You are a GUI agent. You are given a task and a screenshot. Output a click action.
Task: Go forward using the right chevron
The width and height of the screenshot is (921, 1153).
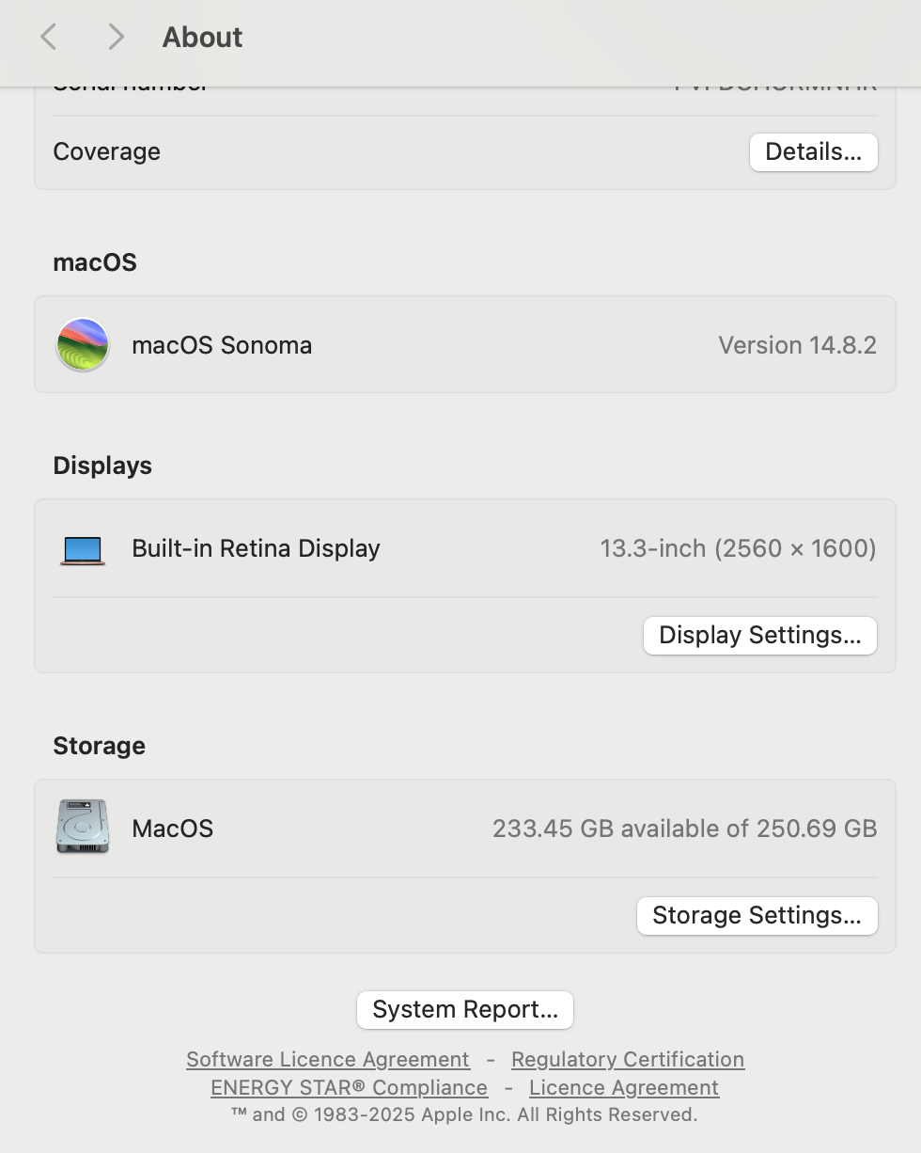(x=116, y=38)
